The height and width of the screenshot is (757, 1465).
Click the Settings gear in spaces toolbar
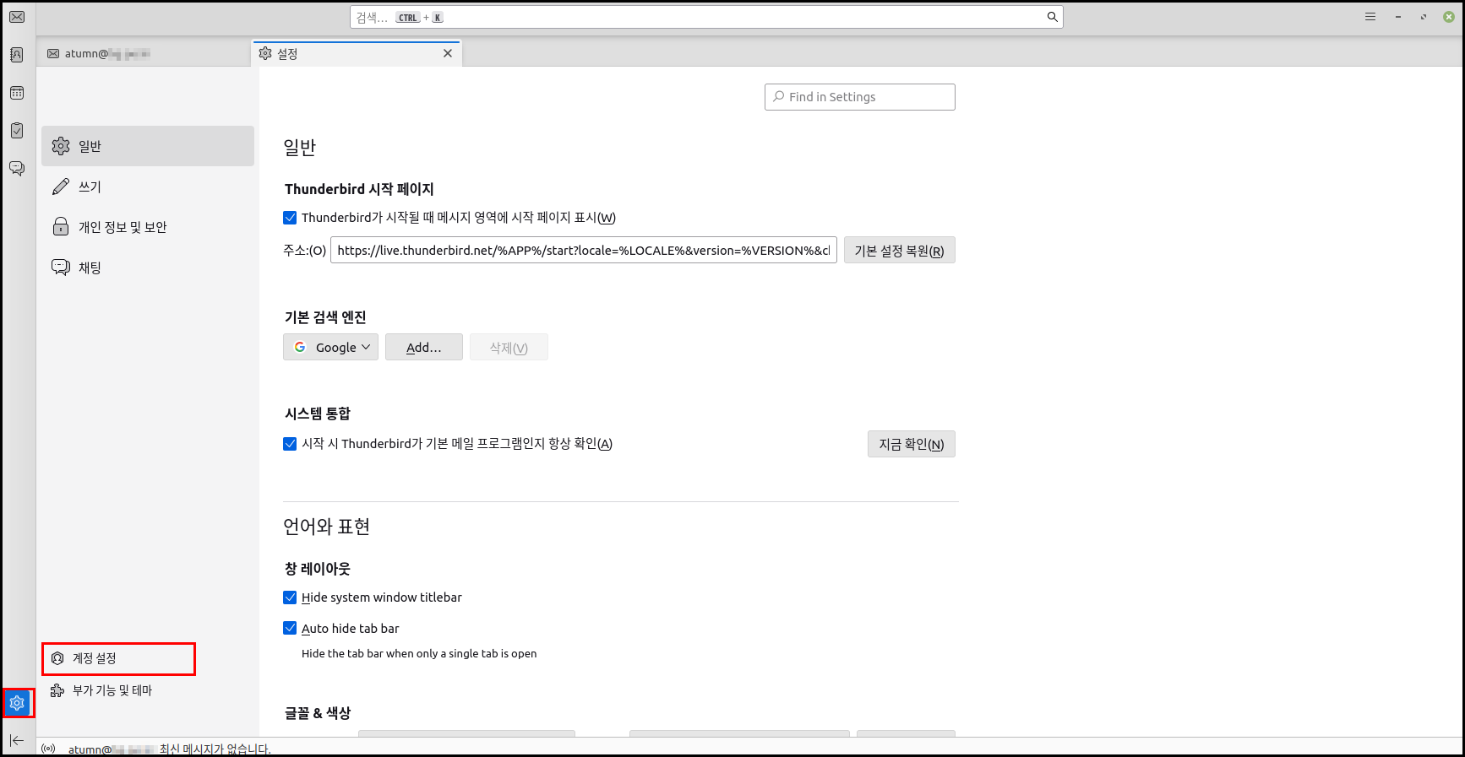click(x=17, y=703)
